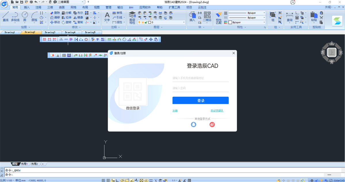Click the WeChat QR code image
This screenshot has width=345, height=182.
133,91
